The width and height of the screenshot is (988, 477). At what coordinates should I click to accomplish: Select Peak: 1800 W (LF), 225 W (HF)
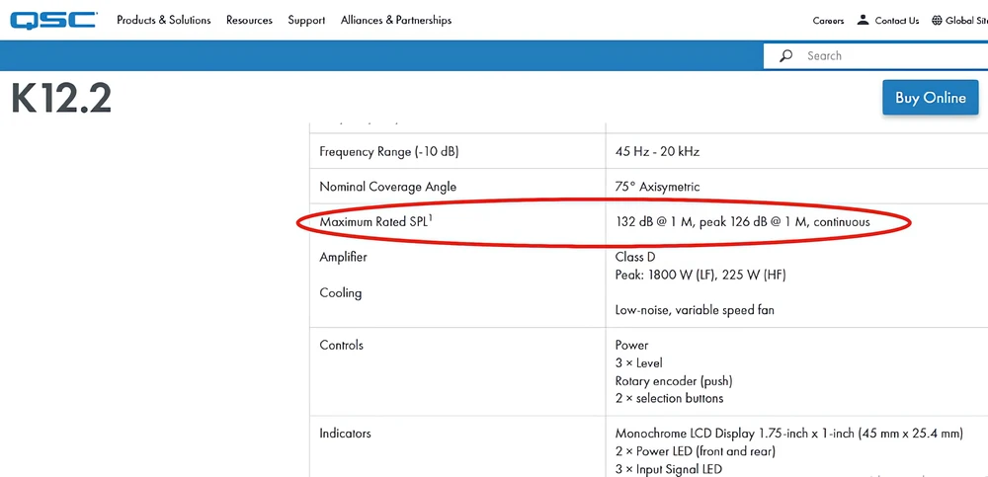coord(700,276)
